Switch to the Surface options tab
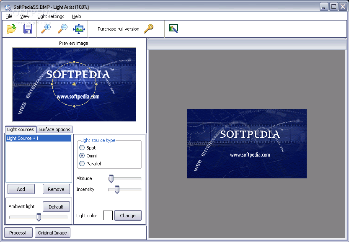 tap(54, 129)
